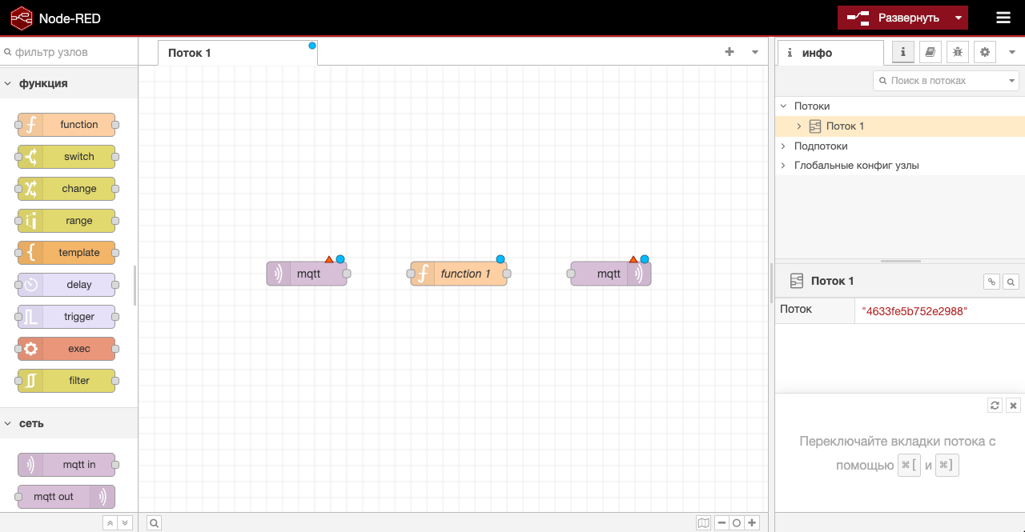This screenshot has height=532, width=1025.
Task: Collapse the сеть palette category
Action: pyautogui.click(x=8, y=423)
